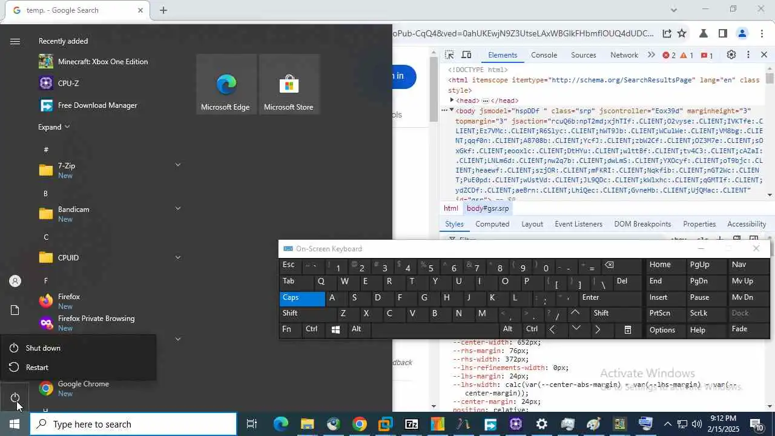Expand the Bandicam folder
This screenshot has width=775, height=436.
pos(178,208)
